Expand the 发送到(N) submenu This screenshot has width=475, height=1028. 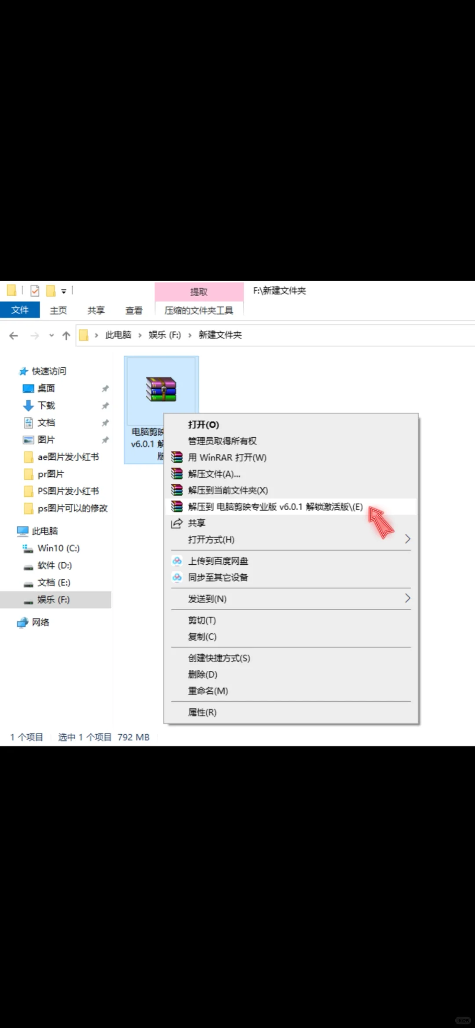291,599
